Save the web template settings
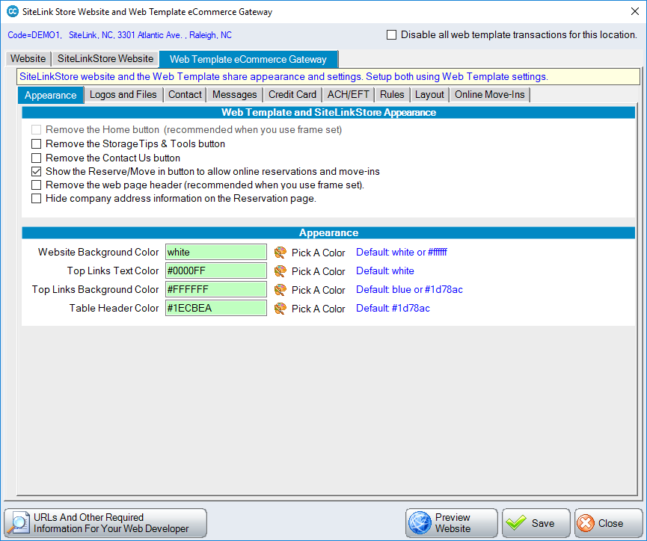Image resolution: width=647 pixels, height=541 pixels. pyautogui.click(x=536, y=523)
